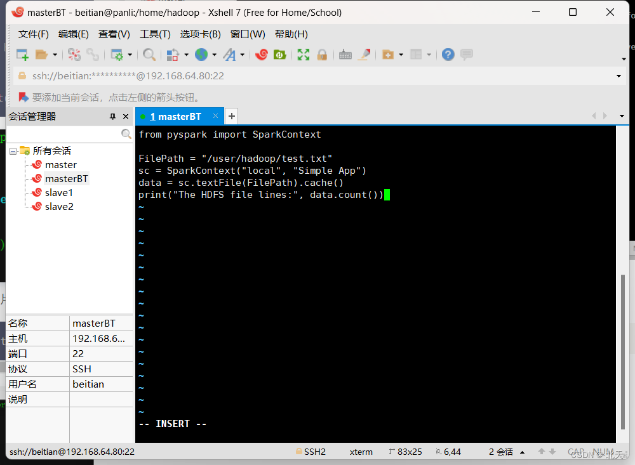Image resolution: width=635 pixels, height=465 pixels.
Task: Expand the color scheme dropdown arrow
Action: [x=186, y=55]
